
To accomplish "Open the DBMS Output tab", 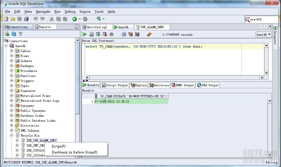I will click(x=183, y=85).
